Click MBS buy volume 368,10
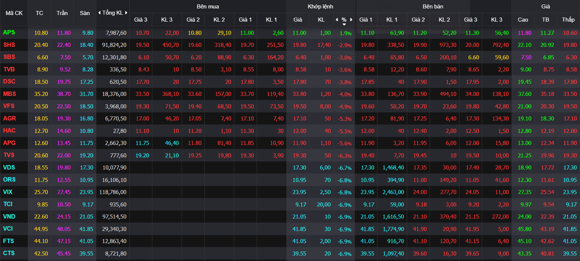The height and width of the screenshot is (261, 580). click(171, 94)
